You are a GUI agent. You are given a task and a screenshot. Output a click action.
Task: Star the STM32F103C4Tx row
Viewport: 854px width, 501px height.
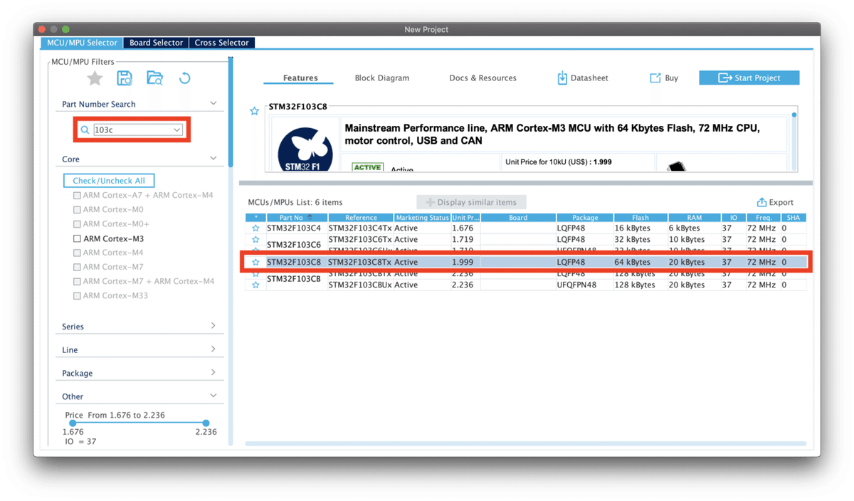[255, 228]
